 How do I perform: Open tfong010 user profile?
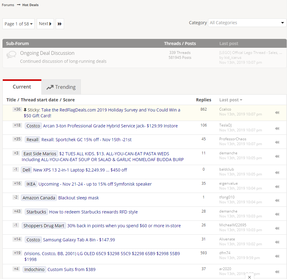pos(227,197)
